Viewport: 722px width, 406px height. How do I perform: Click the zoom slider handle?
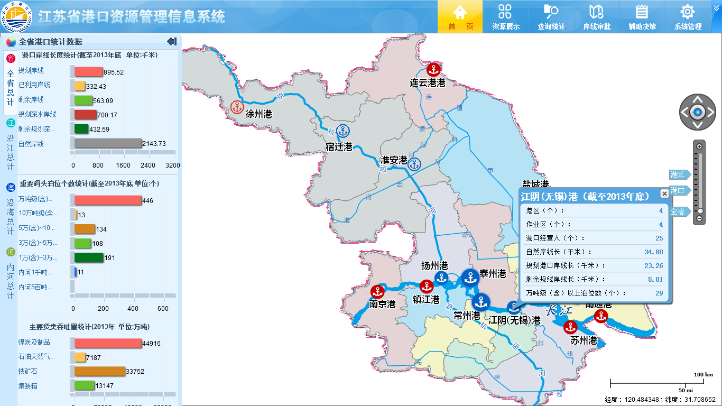[x=700, y=211]
